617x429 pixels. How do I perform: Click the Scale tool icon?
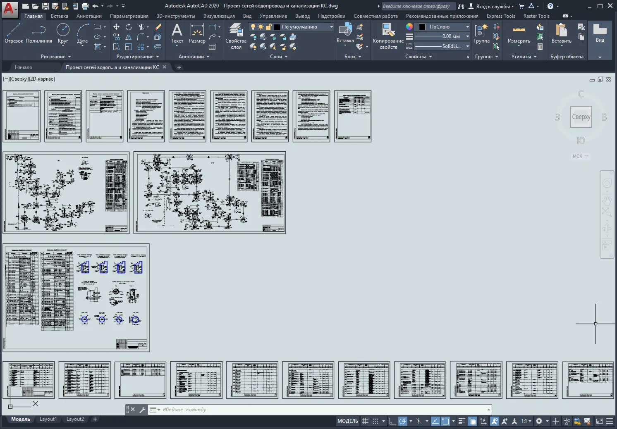point(129,47)
